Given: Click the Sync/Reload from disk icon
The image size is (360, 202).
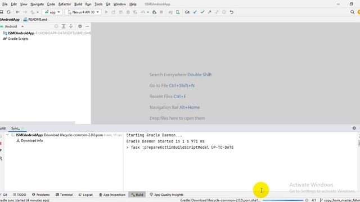Looking at the screenshot, I should pyautogui.click(x=9, y=12).
